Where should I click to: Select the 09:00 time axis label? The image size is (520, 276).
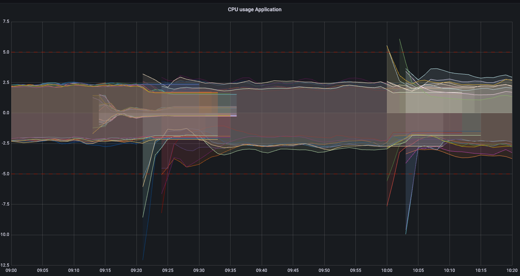coord(11,270)
